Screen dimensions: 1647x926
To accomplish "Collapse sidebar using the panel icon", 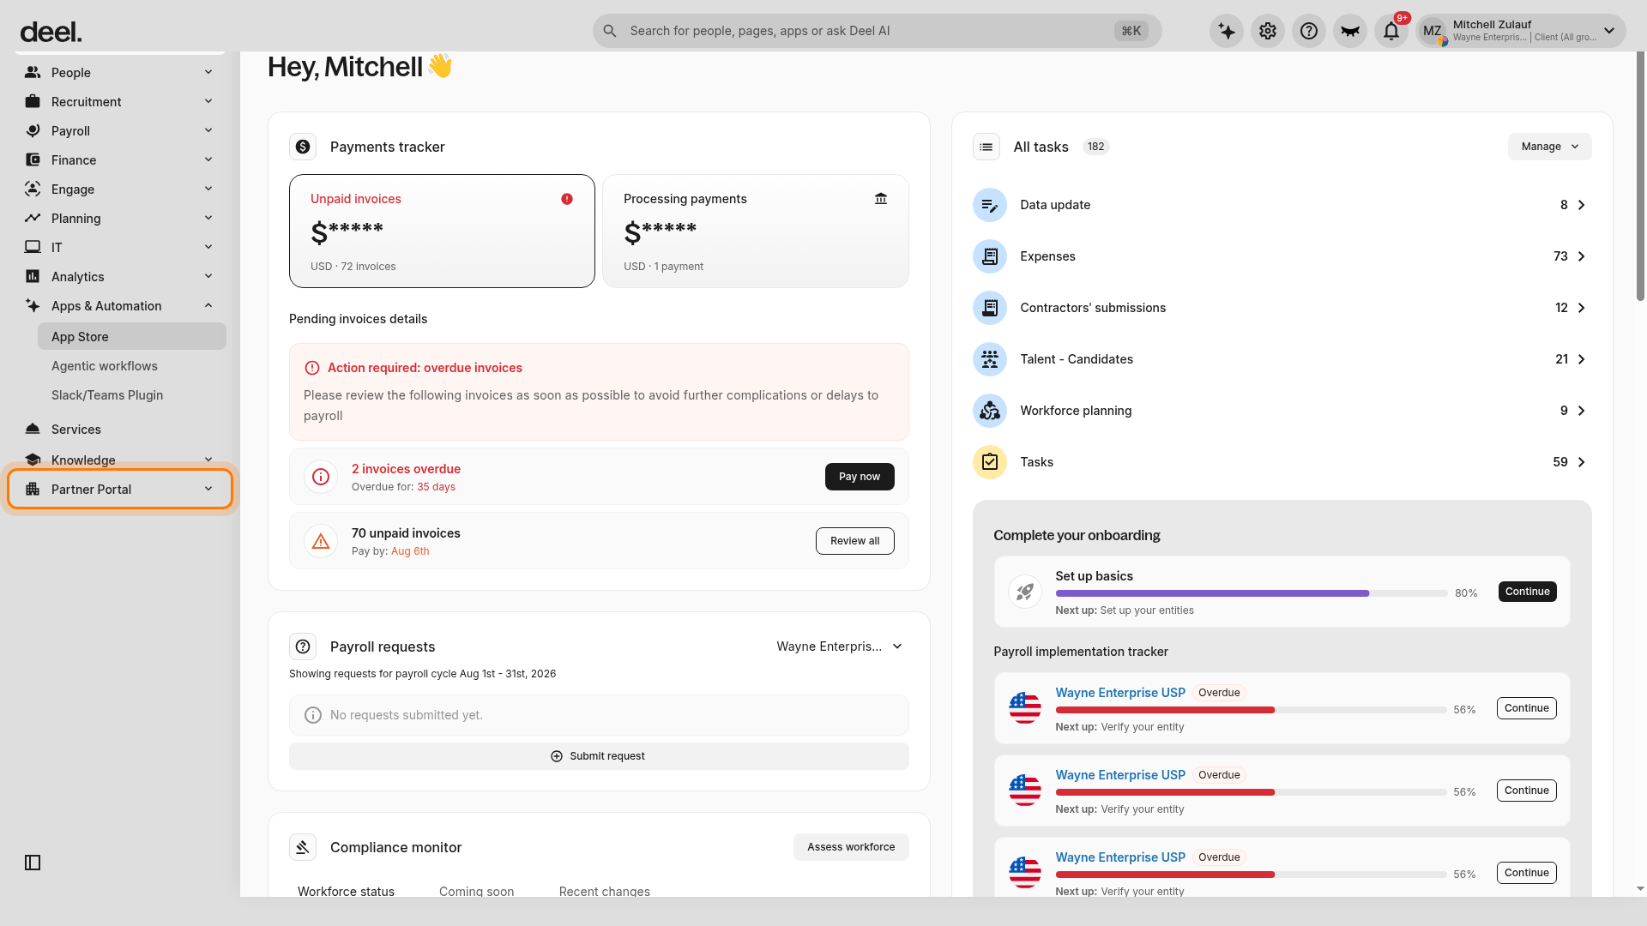I will pyautogui.click(x=33, y=863).
